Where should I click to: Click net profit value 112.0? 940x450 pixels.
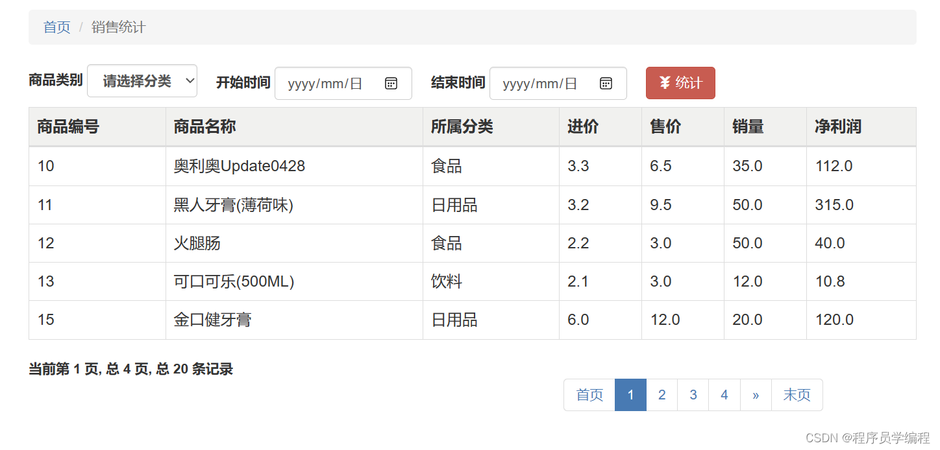(834, 166)
